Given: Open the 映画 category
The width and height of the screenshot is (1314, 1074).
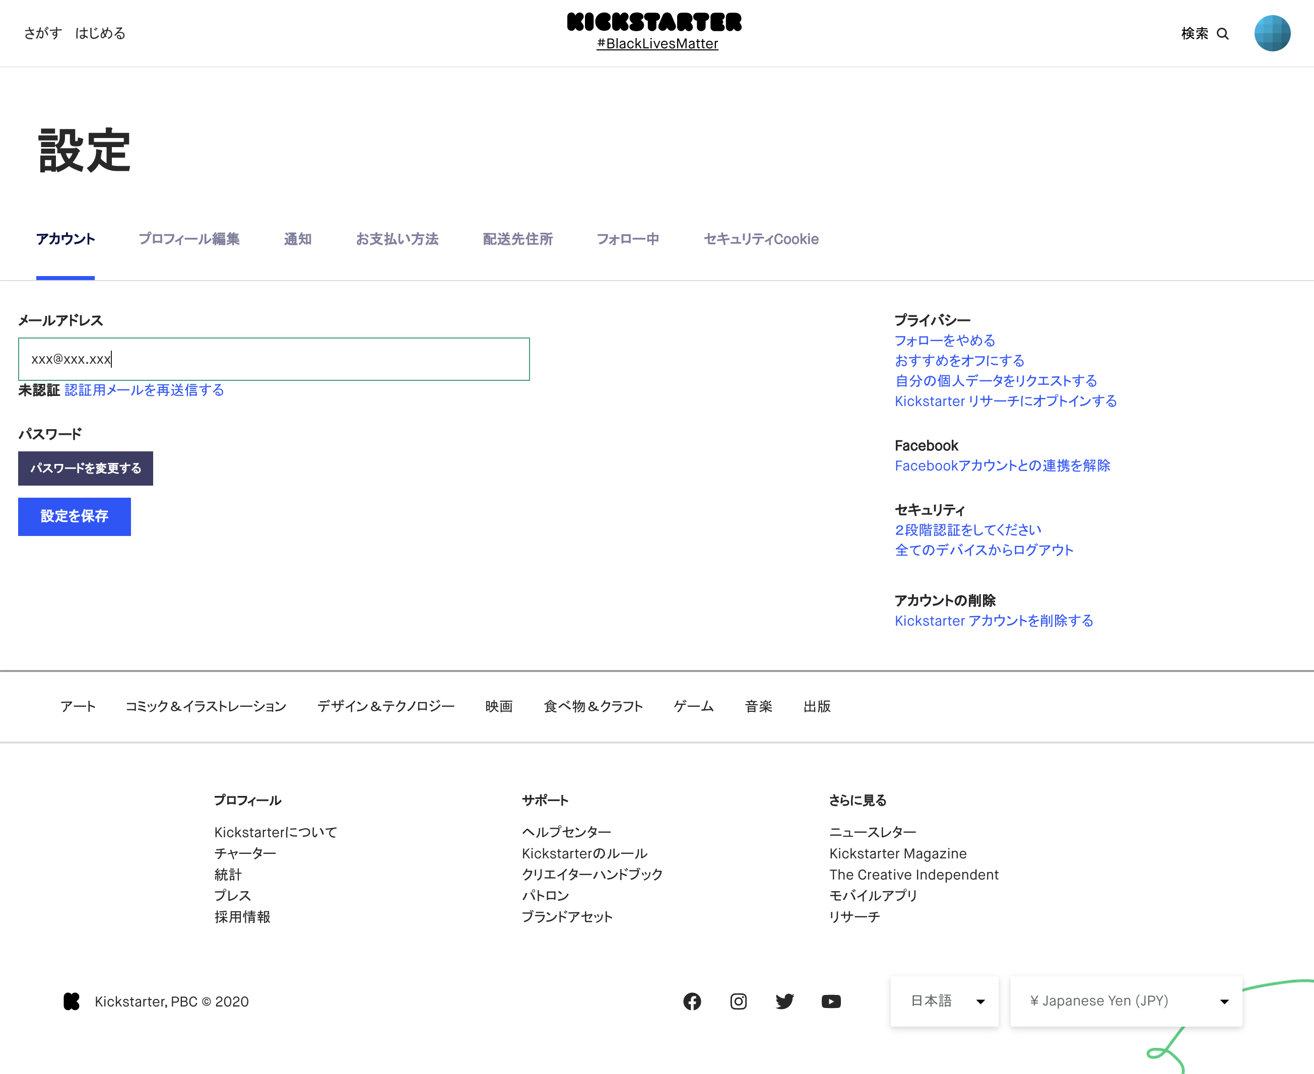Looking at the screenshot, I should (499, 707).
